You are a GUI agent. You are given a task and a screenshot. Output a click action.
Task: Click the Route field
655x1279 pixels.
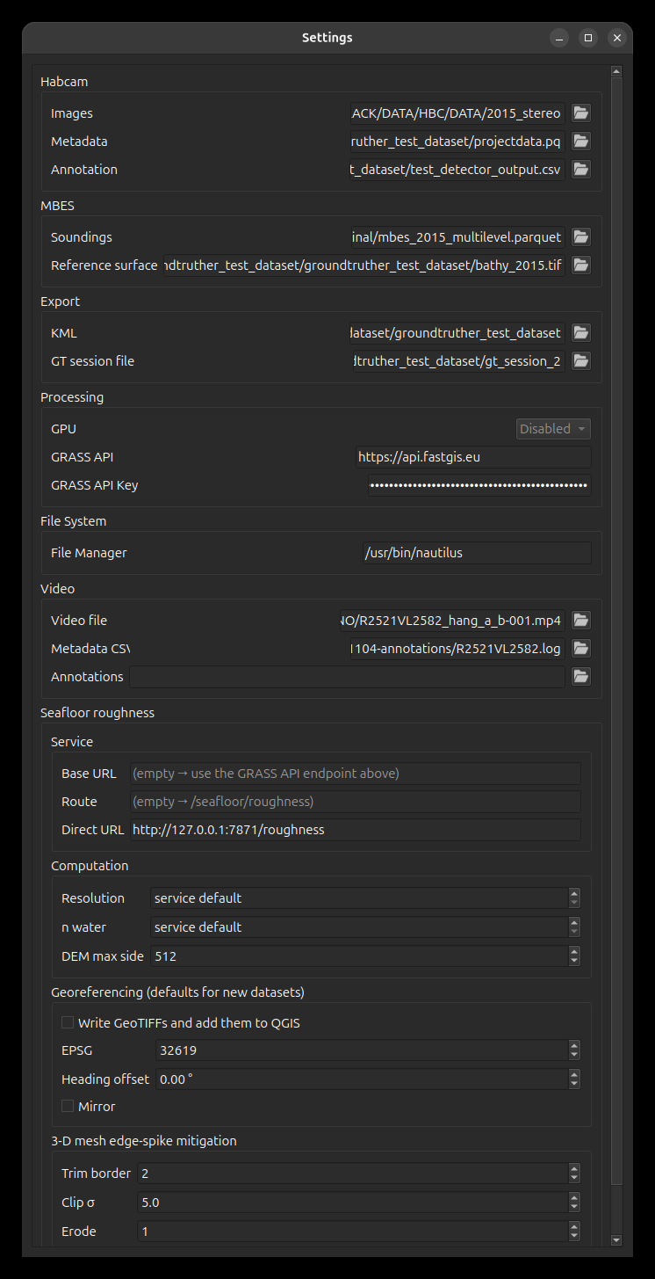[x=356, y=802]
